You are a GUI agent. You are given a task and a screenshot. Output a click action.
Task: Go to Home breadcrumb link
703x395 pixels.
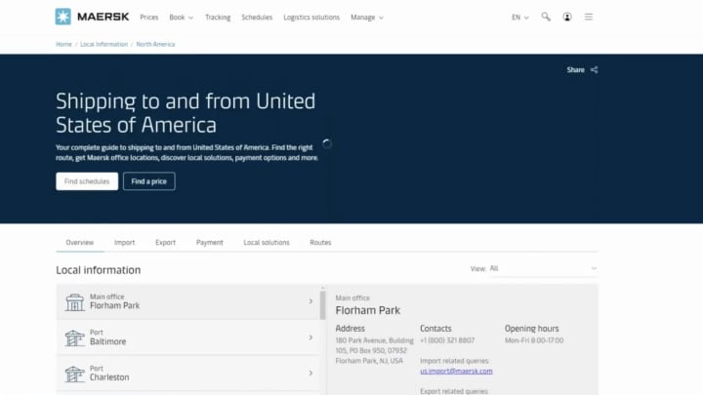[63, 44]
